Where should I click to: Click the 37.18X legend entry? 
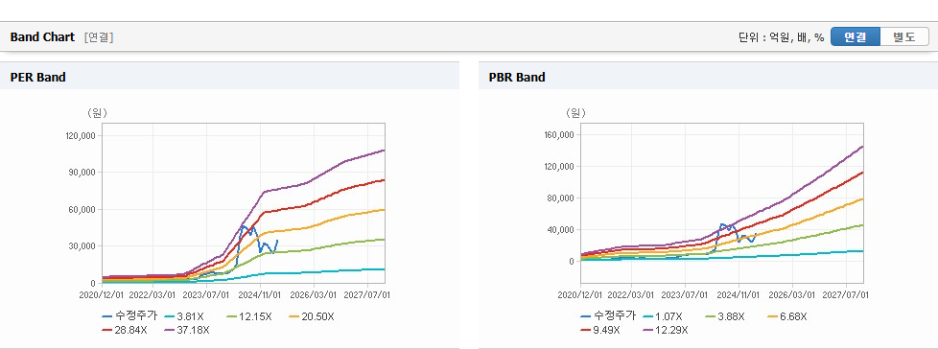[187, 330]
